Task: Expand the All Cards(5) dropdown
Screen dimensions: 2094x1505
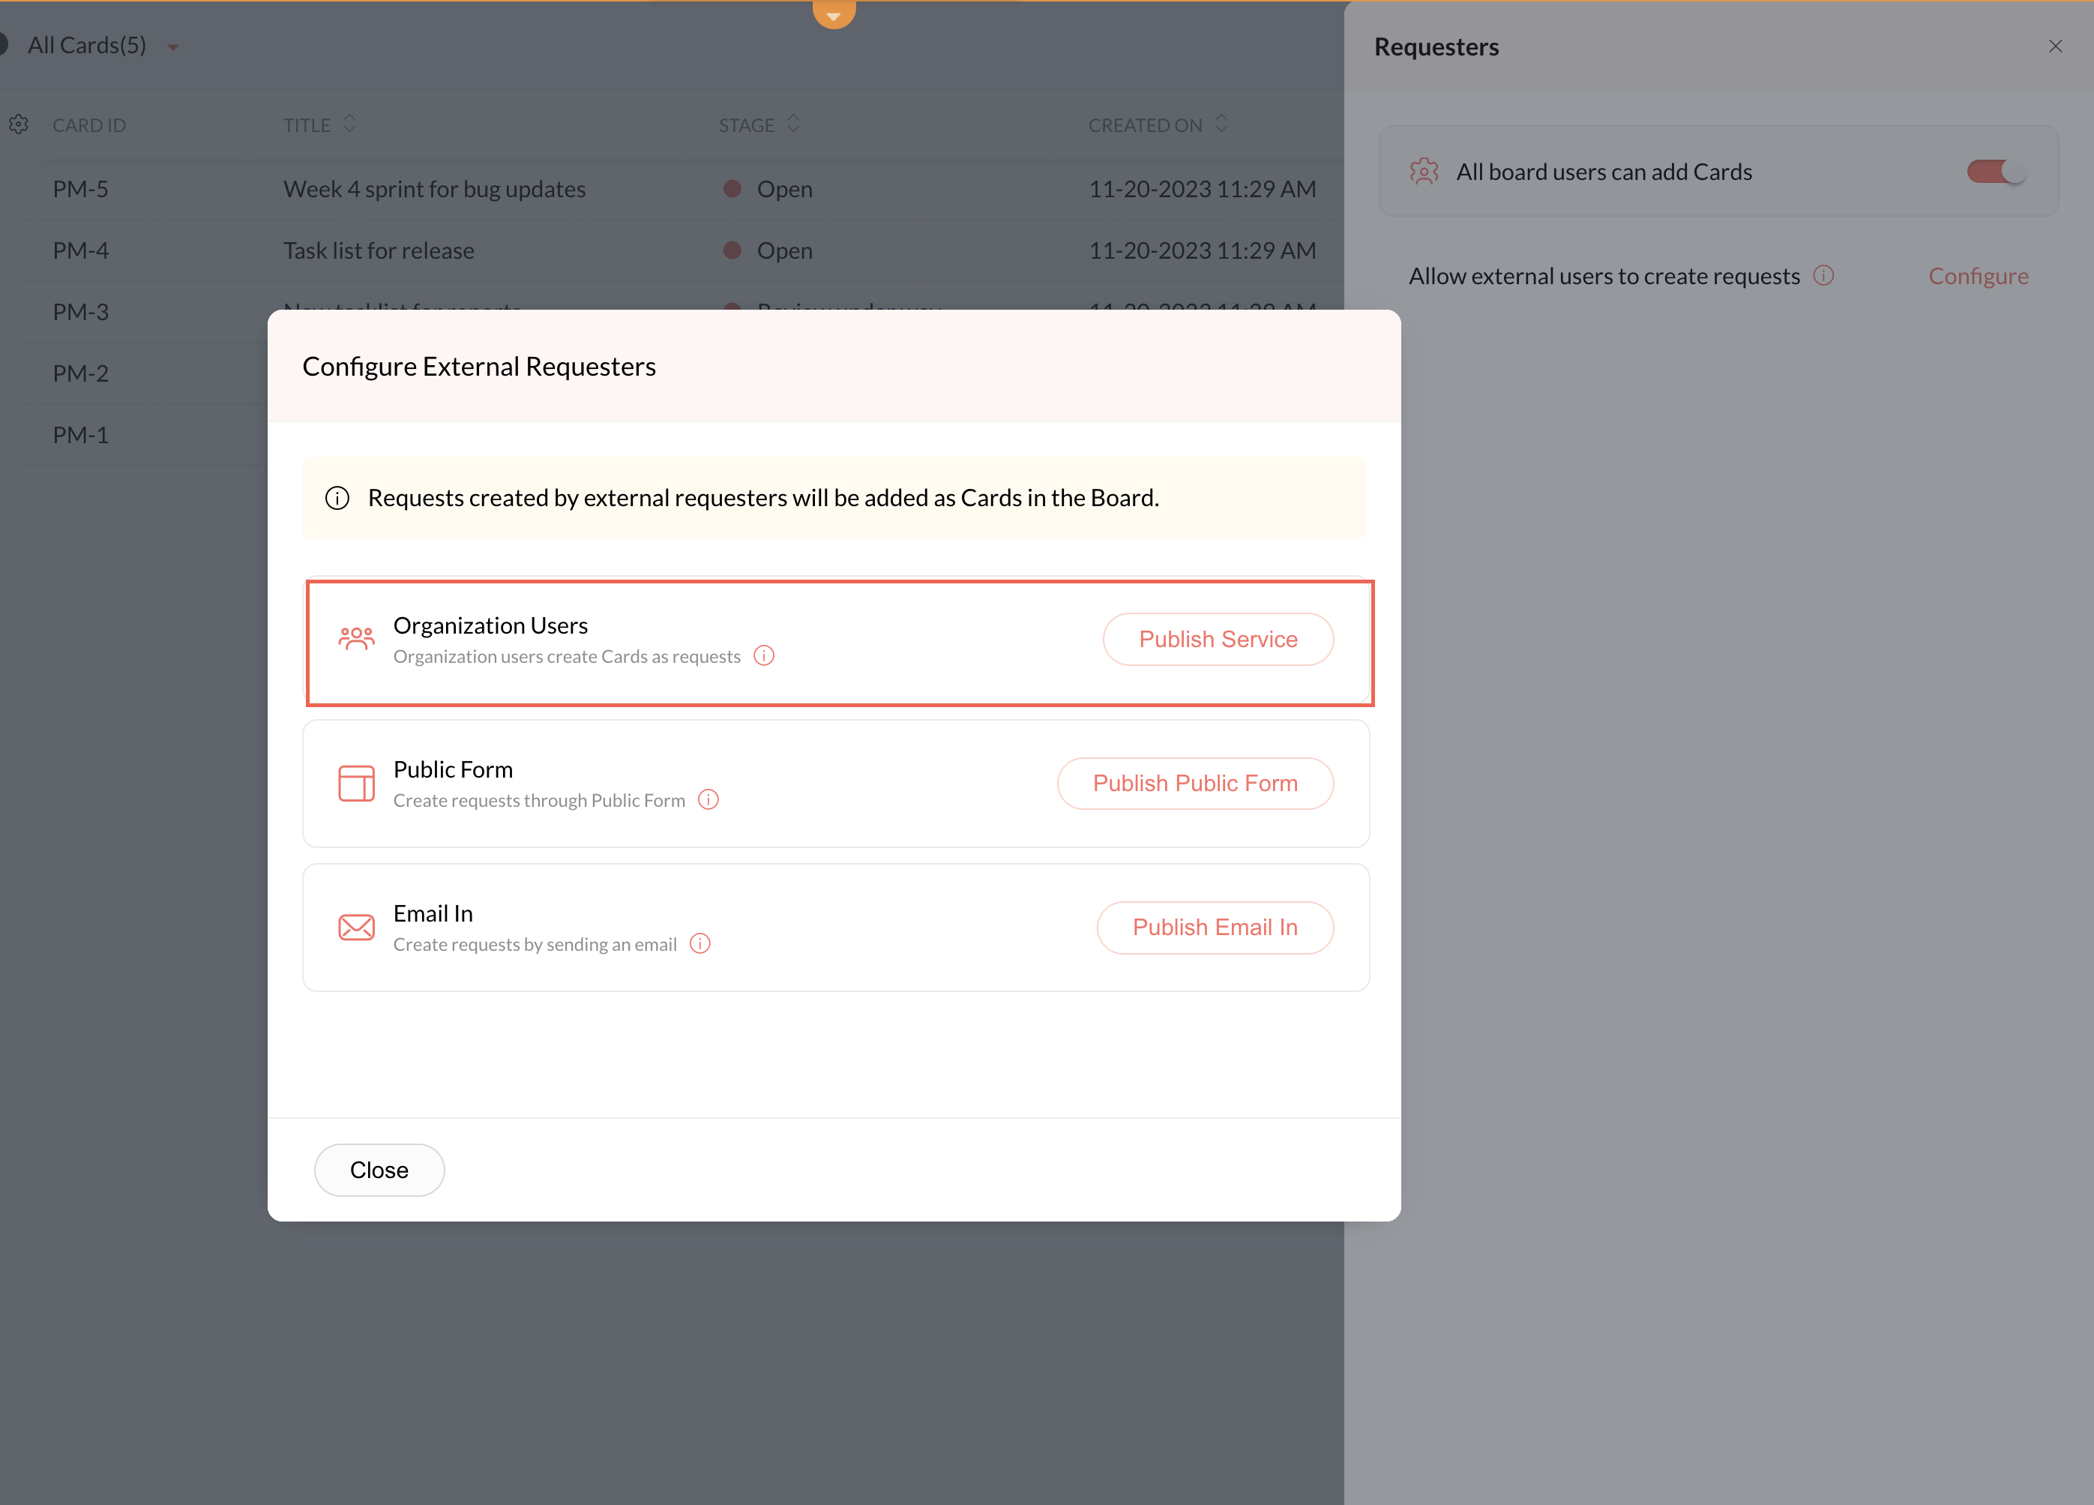Action: coord(172,47)
